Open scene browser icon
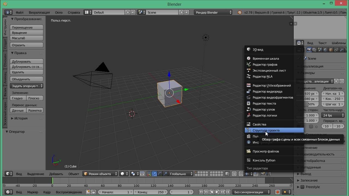Screen dimensions: 349x196 coord(142,13)
